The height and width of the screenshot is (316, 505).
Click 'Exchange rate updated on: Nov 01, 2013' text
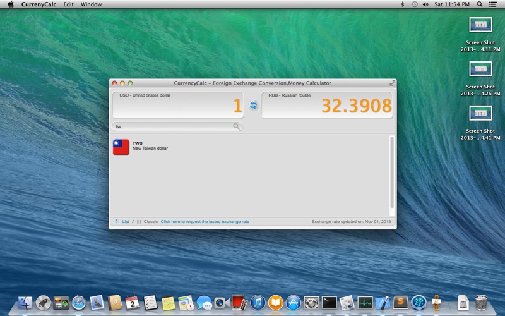(351, 222)
